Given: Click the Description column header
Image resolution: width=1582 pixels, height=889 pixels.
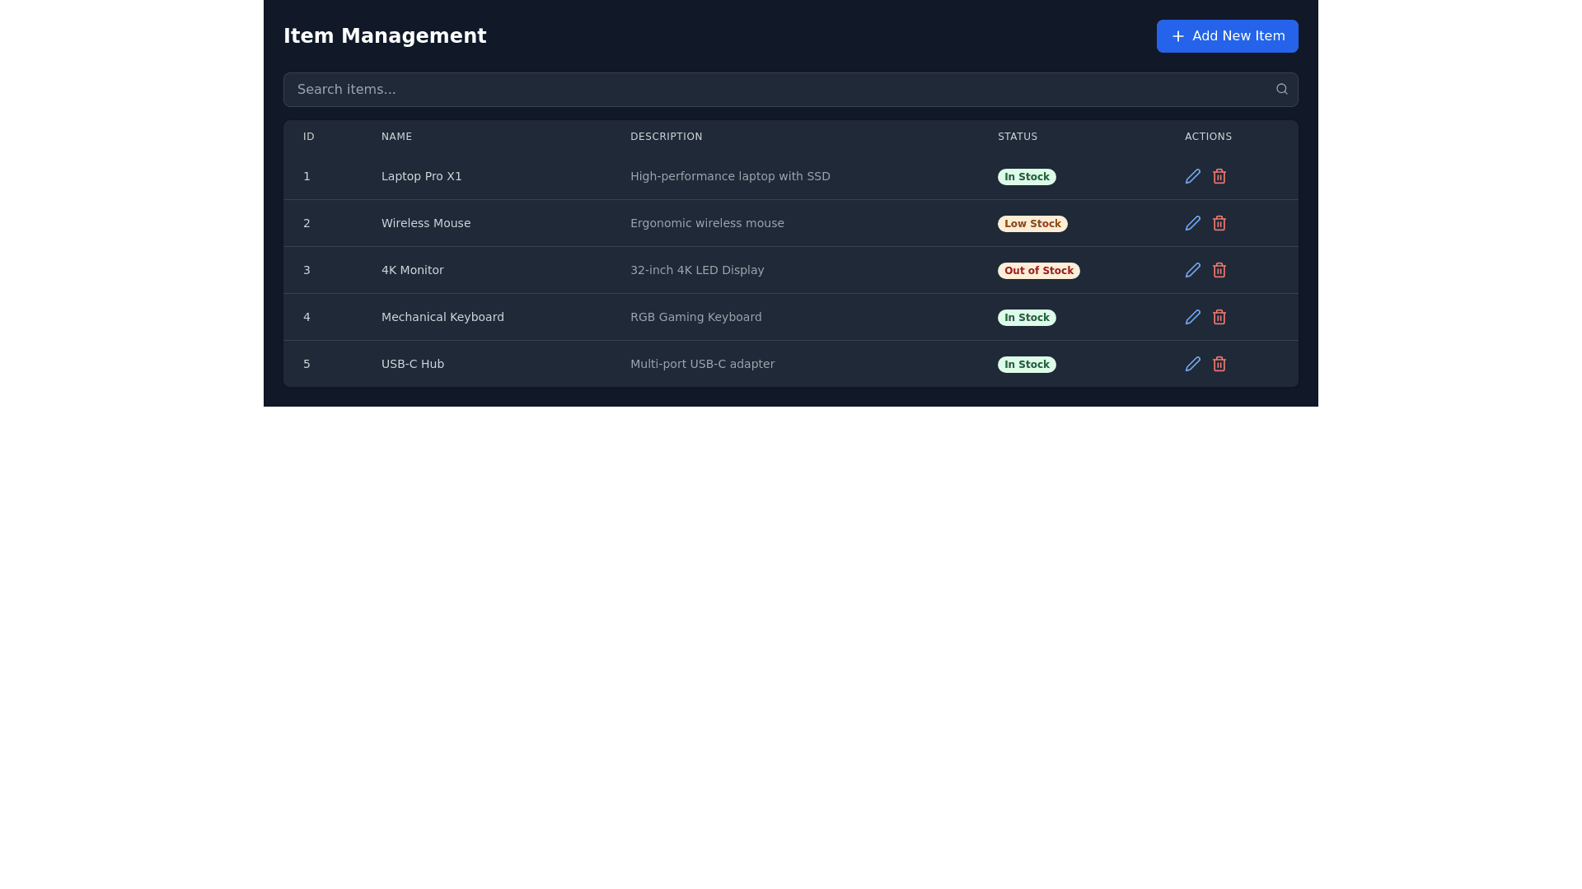Looking at the screenshot, I should pos(666,137).
